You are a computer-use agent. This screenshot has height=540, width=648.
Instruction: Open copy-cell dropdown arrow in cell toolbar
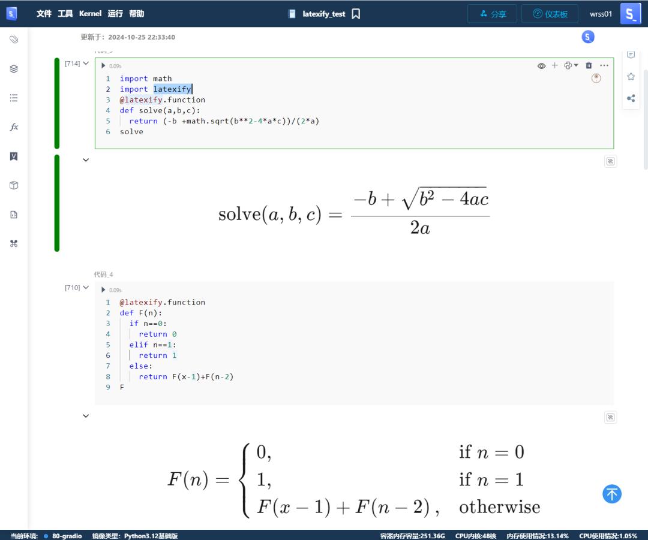pos(575,65)
